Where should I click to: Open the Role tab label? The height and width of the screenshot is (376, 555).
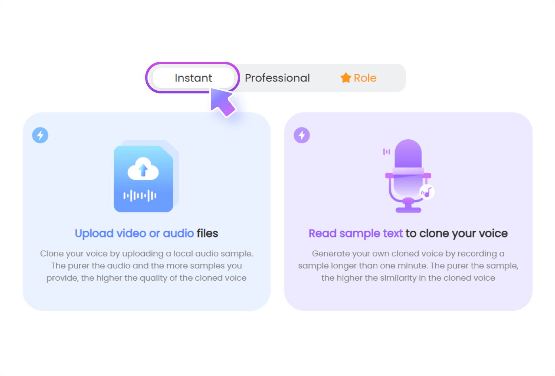[x=365, y=78]
